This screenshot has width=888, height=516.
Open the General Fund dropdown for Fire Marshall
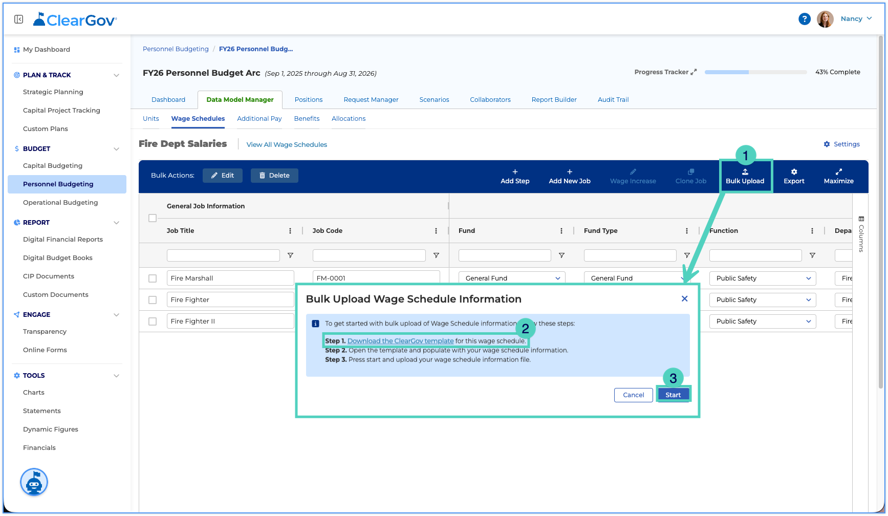(512, 278)
